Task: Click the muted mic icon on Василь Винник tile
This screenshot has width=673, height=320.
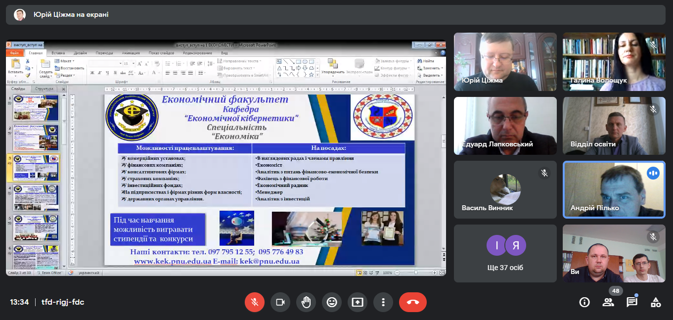Action: (544, 173)
